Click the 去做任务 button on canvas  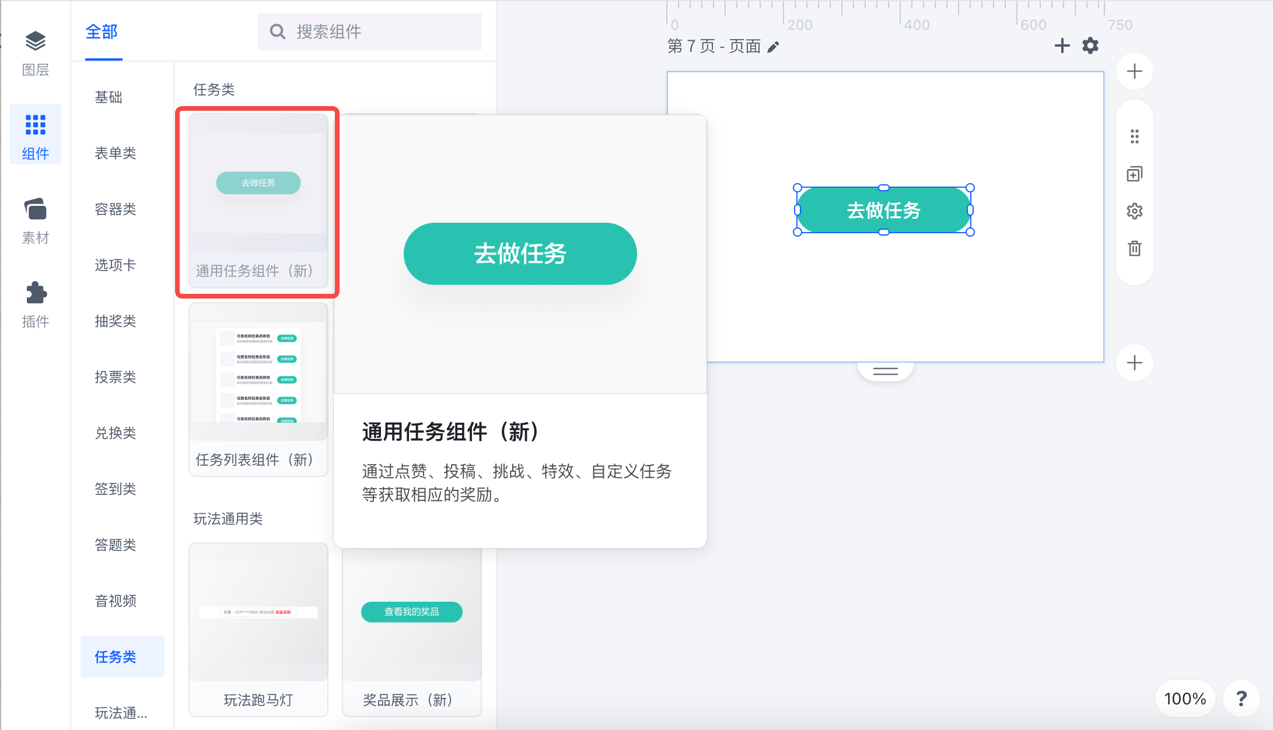(x=883, y=210)
